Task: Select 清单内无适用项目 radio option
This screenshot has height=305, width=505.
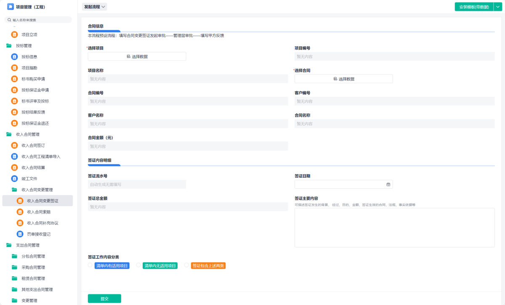Action: click(x=138, y=265)
